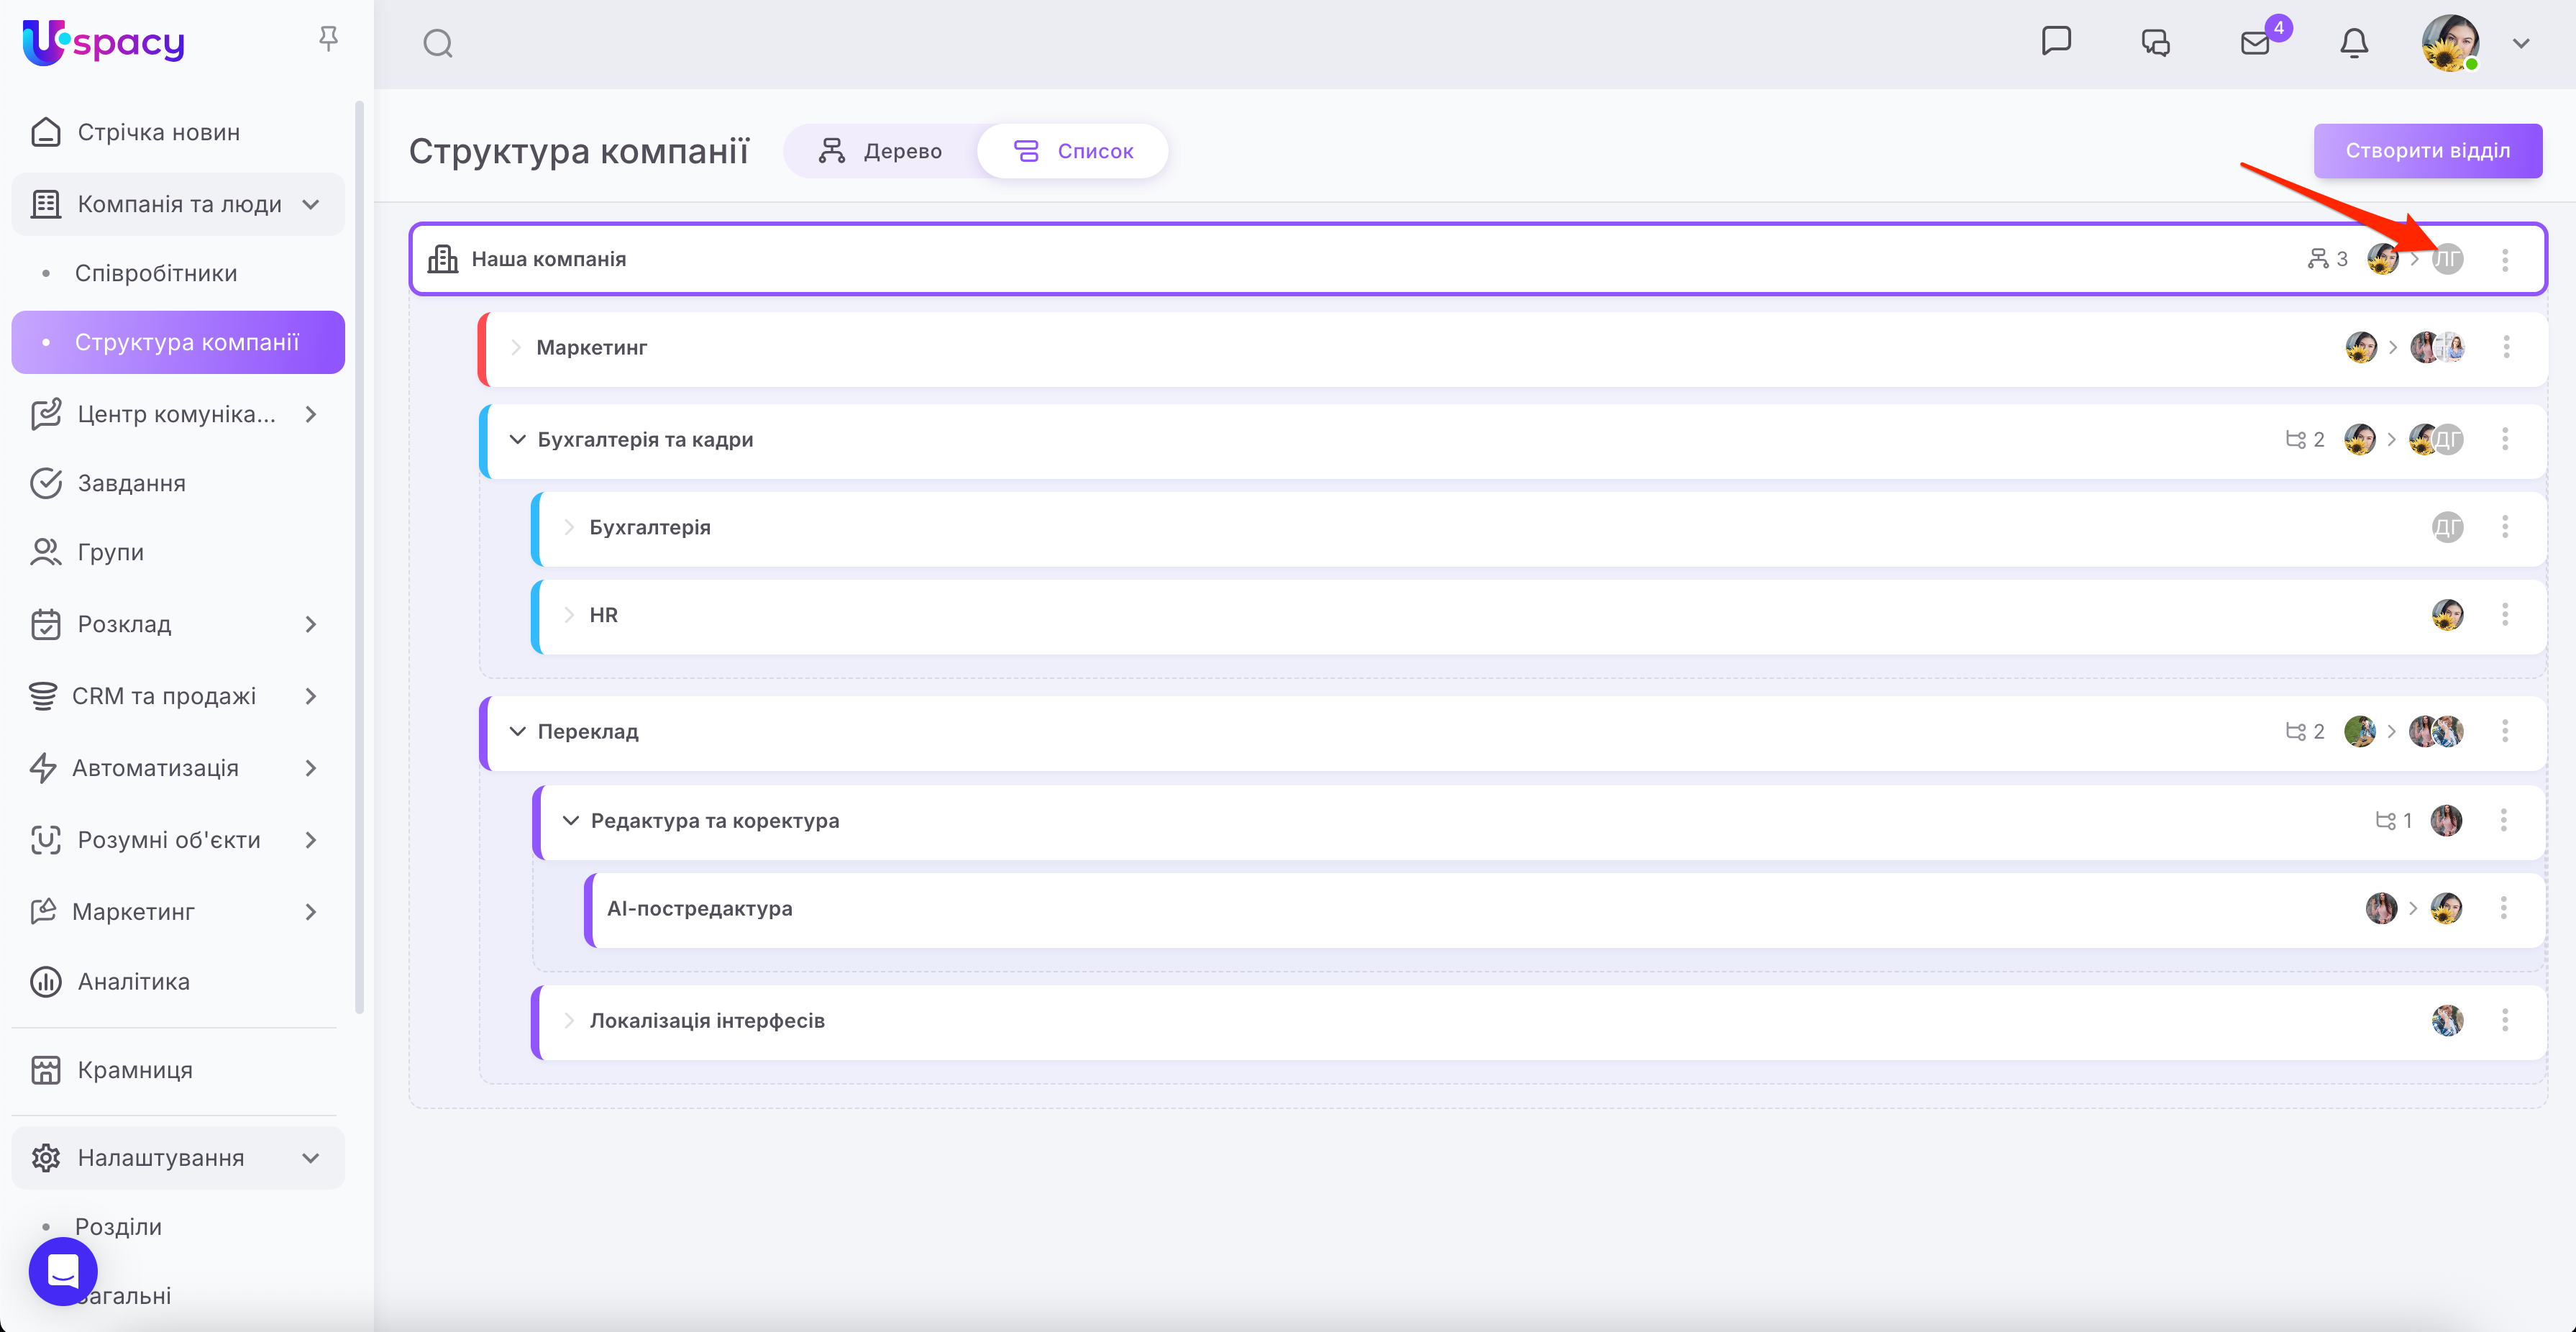2576x1332 pixels.
Task: Switch to Список view
Action: point(1073,151)
